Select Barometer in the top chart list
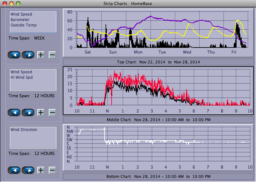The width and height of the screenshot is (256, 182). point(20,20)
